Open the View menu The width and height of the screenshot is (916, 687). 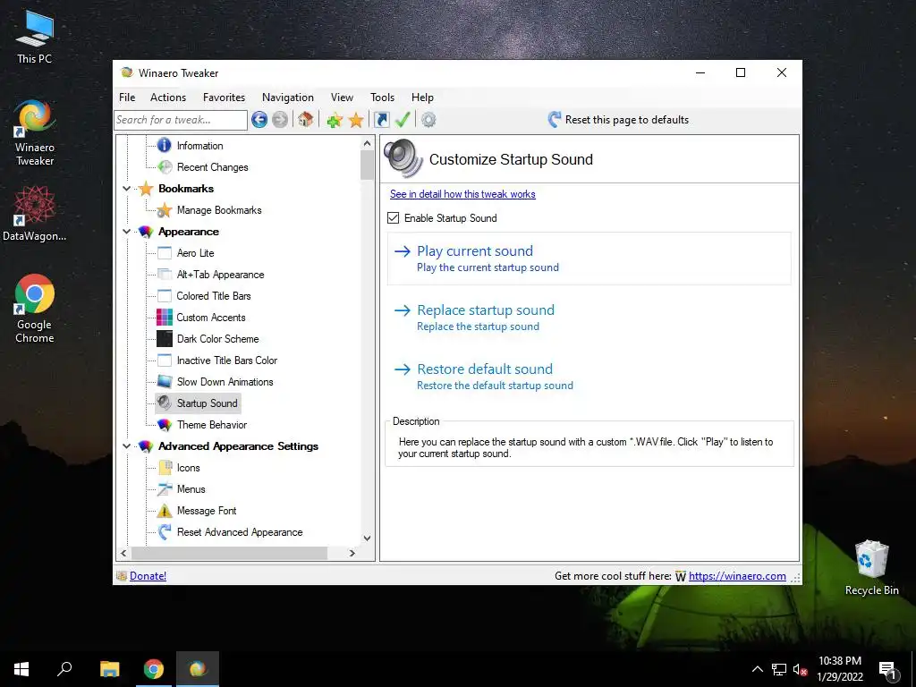pos(342,98)
